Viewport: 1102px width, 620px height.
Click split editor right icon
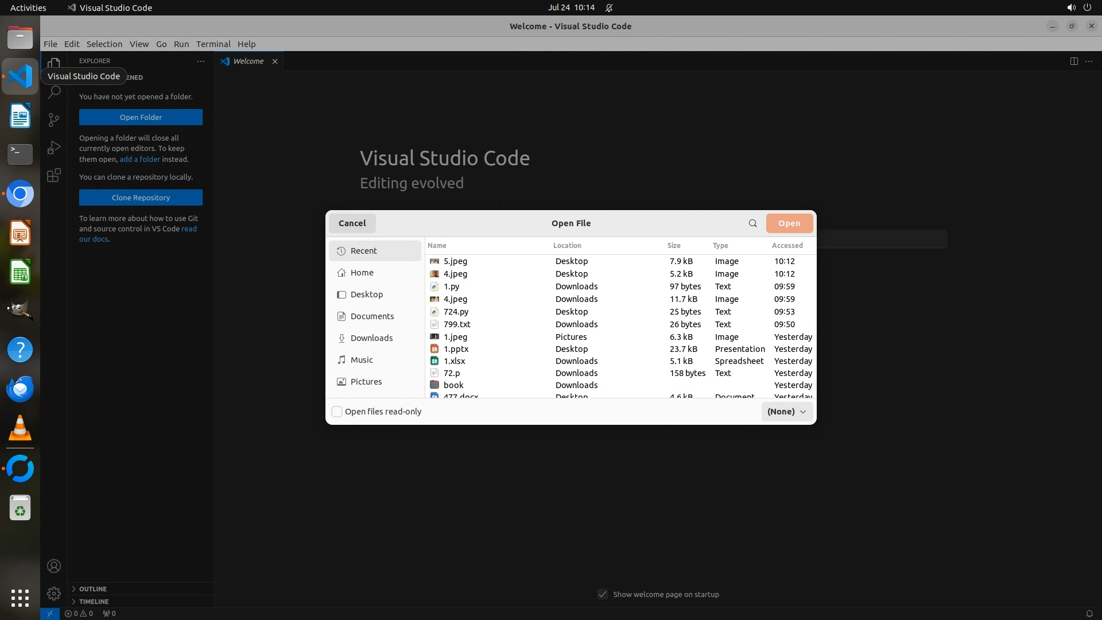tap(1073, 61)
